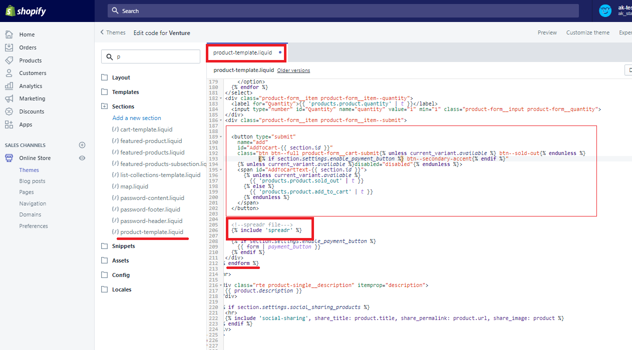Open Online Store sales channel

35,158
